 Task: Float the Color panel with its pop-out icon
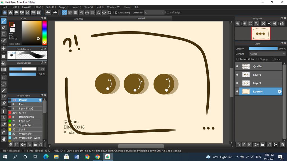[42, 18]
